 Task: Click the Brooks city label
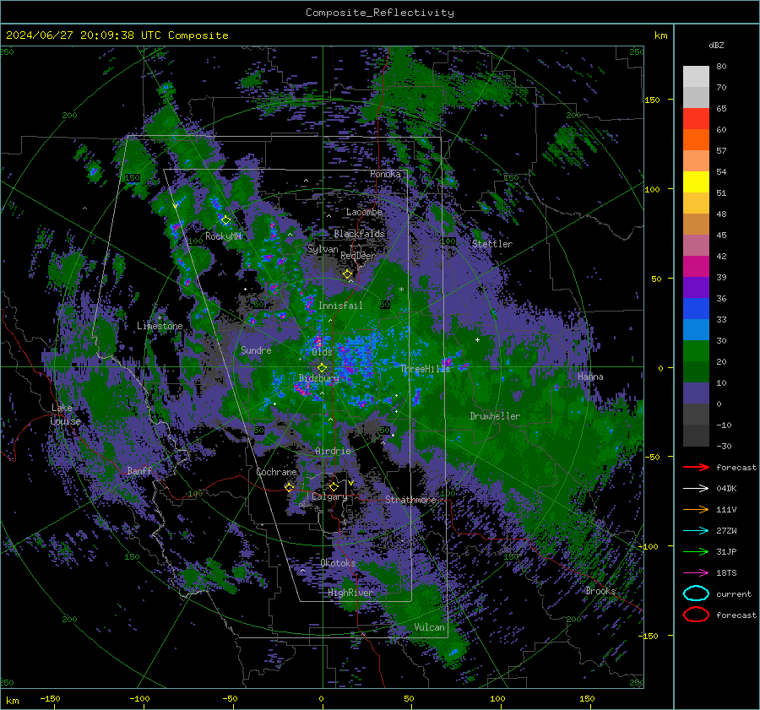pos(600,591)
